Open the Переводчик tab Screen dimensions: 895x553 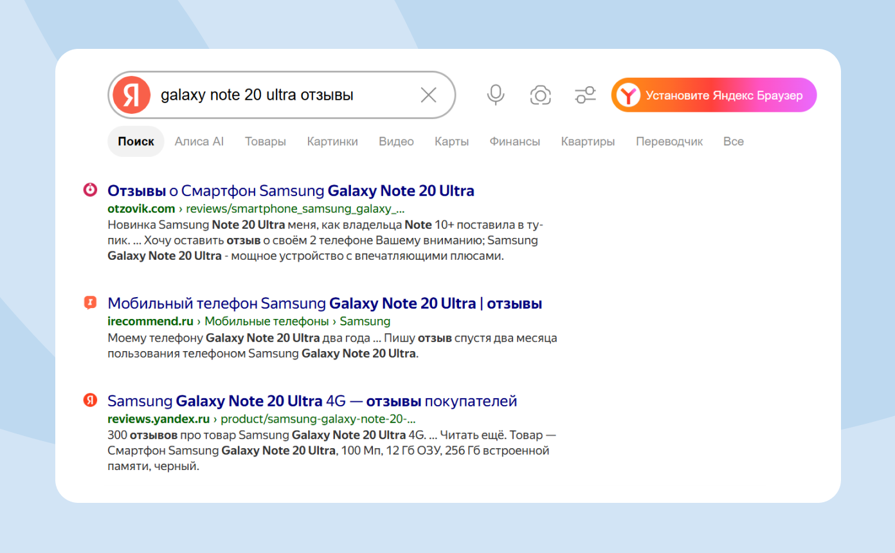pyautogui.click(x=669, y=141)
